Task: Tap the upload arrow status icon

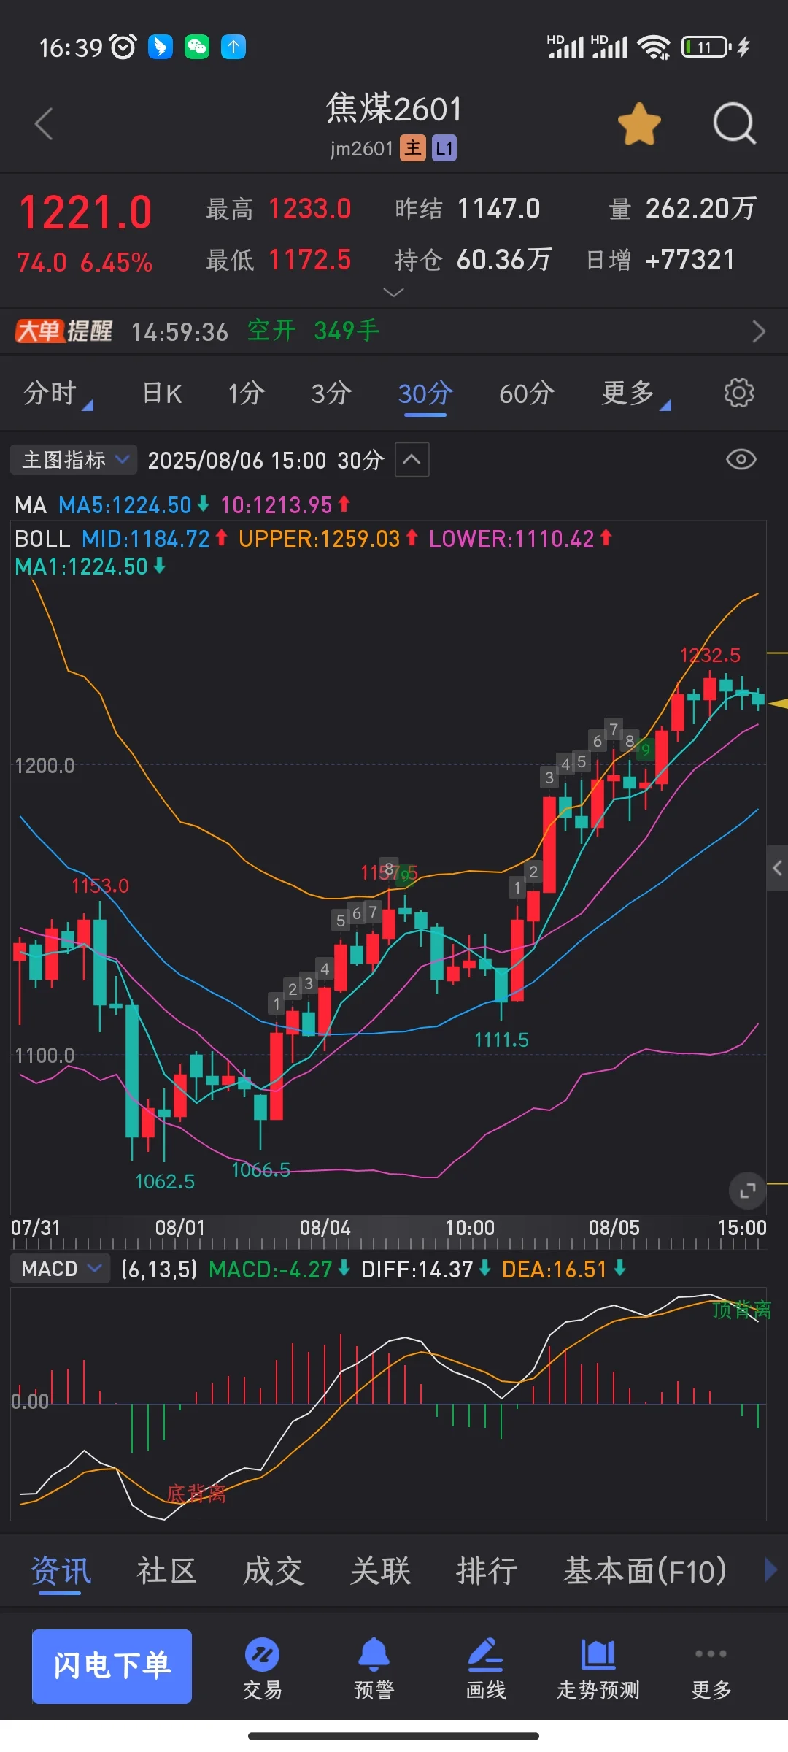Action: click(x=233, y=47)
